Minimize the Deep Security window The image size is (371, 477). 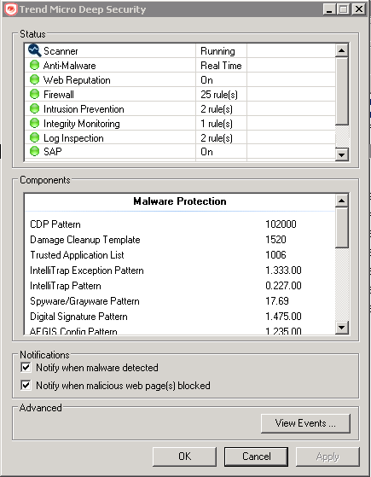tap(329, 9)
